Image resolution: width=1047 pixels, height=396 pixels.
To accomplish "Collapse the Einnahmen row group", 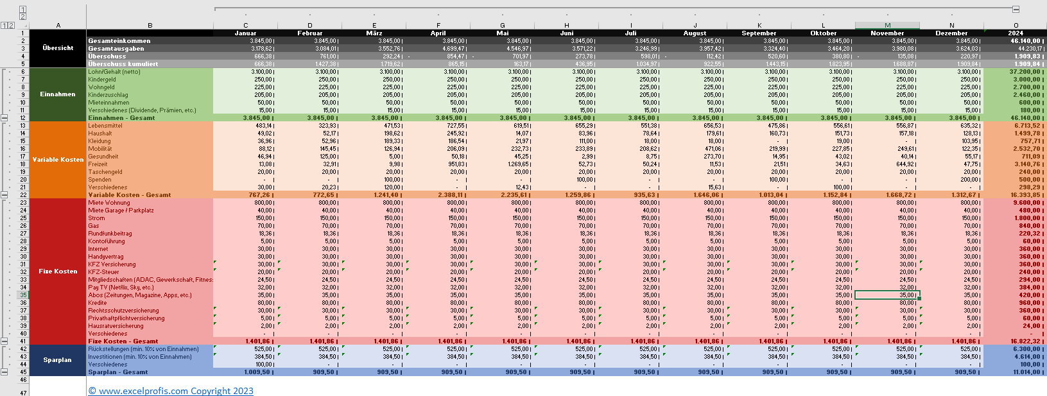I will point(4,118).
